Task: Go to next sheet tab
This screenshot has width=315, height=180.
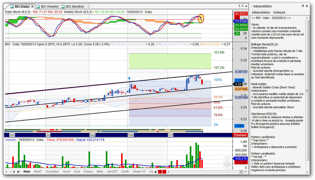Action: point(14,172)
